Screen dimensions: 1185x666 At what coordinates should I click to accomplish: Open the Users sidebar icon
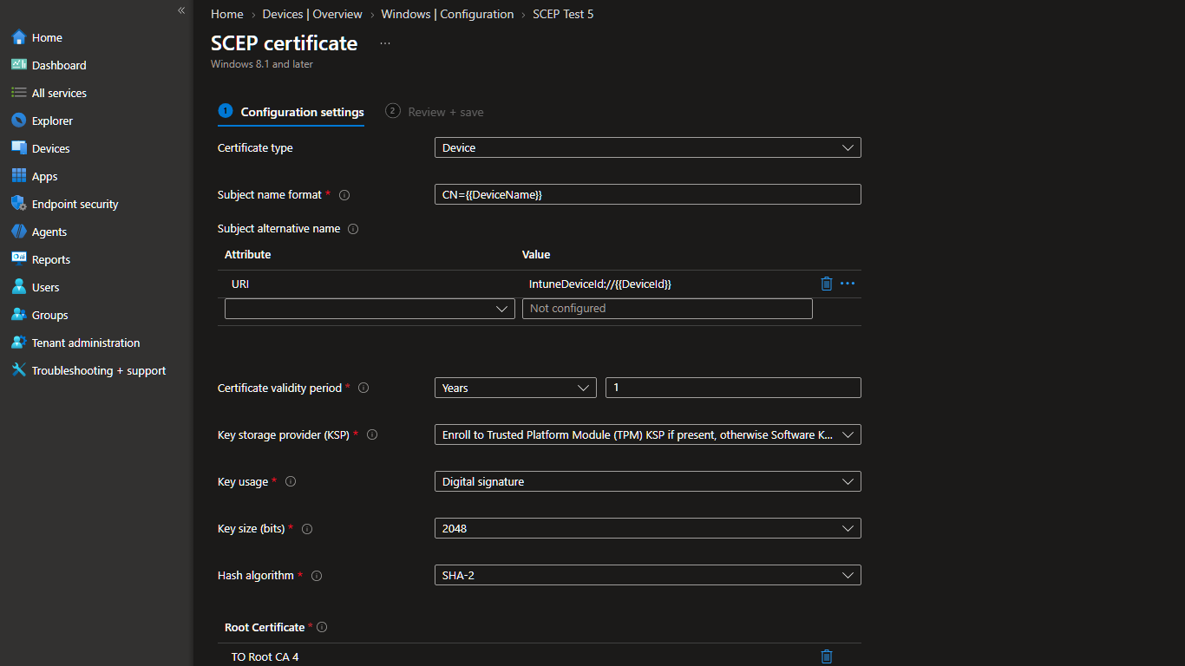(19, 287)
